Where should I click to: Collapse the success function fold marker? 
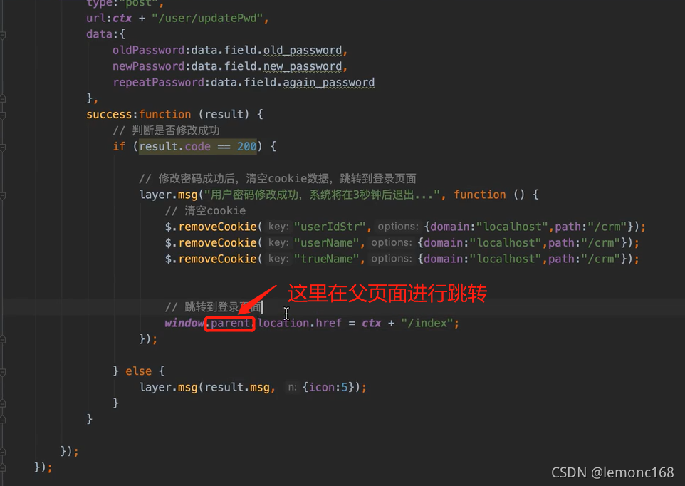[x=3, y=115]
